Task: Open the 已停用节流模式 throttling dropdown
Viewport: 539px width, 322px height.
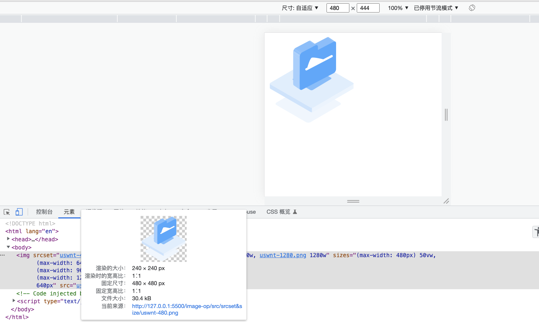Action: pos(436,8)
